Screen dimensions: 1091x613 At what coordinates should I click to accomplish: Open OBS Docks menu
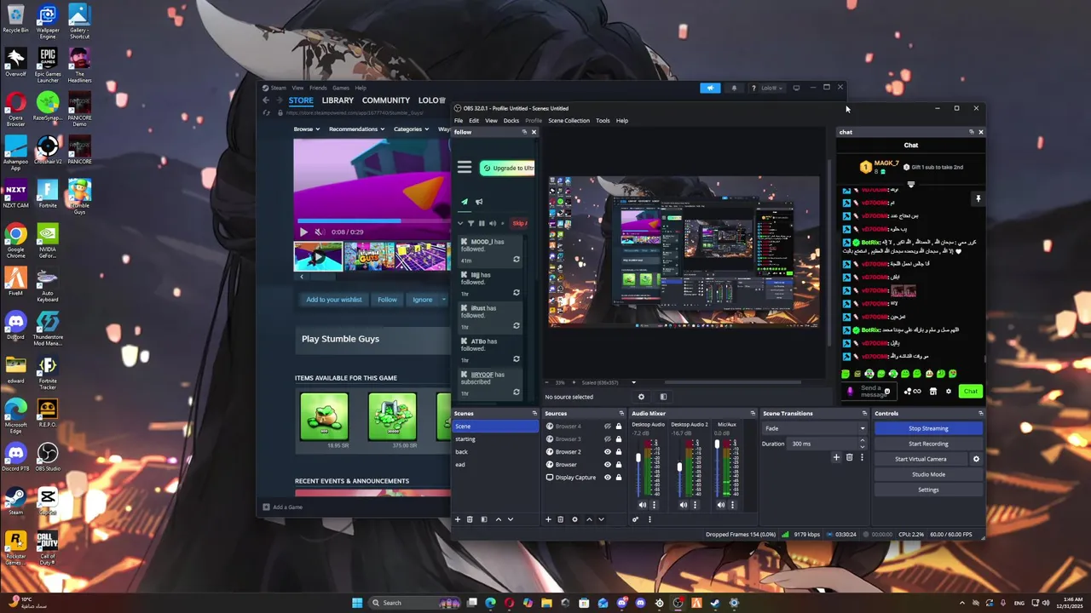coord(511,121)
